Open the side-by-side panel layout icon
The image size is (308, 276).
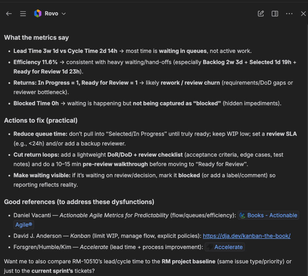(275, 14)
